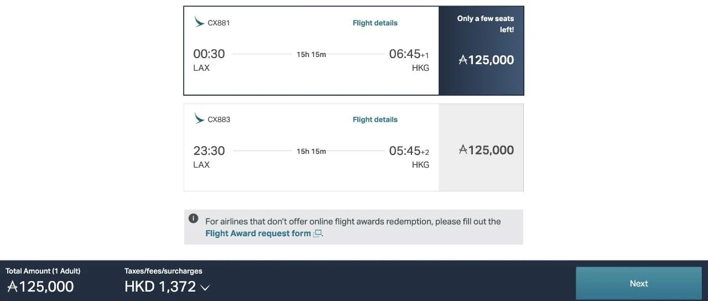This screenshot has width=708, height=301.
Task: View Flight details for CX883
Action: pyautogui.click(x=375, y=120)
